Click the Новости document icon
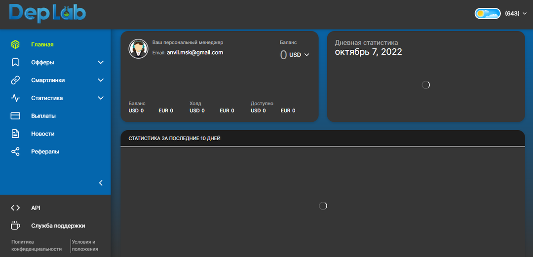The width and height of the screenshot is (533, 257). click(x=15, y=134)
